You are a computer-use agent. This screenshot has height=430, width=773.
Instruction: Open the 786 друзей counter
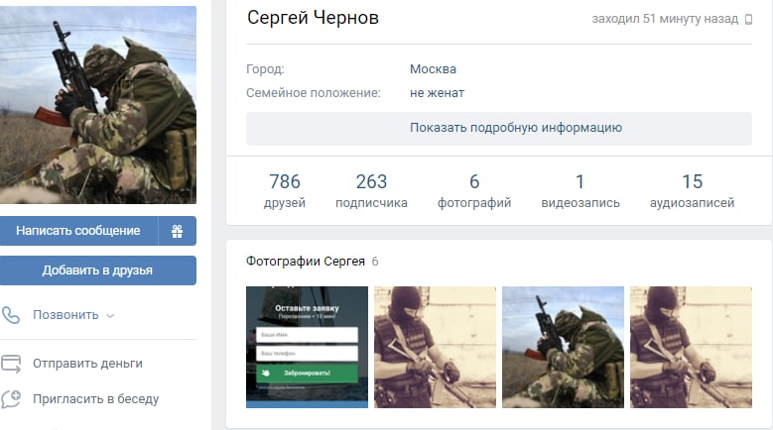point(285,191)
